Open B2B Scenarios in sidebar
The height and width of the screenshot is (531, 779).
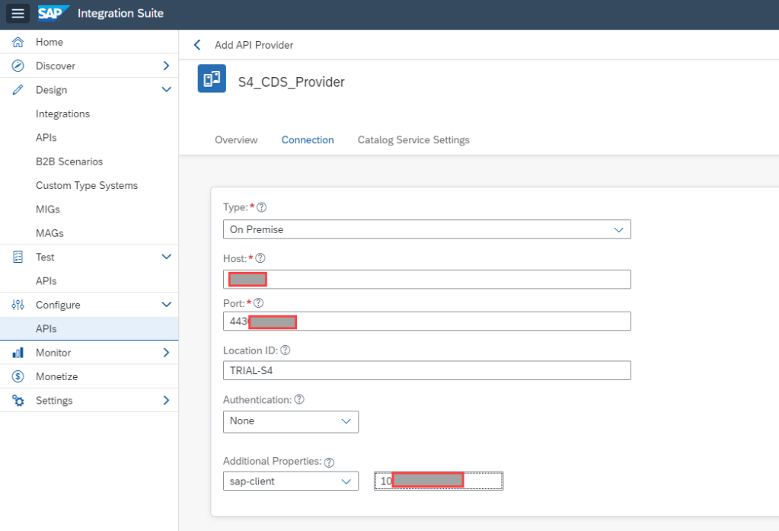tap(69, 162)
